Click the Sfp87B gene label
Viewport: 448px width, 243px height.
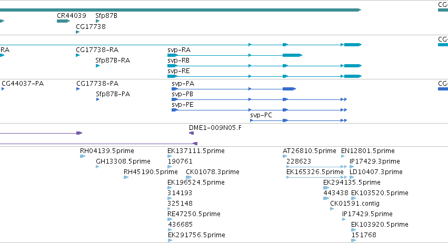pos(106,16)
